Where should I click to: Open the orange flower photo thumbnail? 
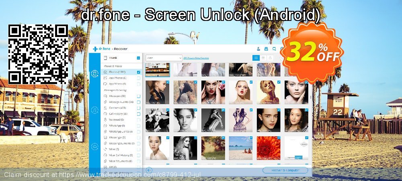click(269, 148)
